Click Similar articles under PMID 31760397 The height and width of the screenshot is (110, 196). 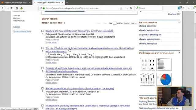coord(51,83)
